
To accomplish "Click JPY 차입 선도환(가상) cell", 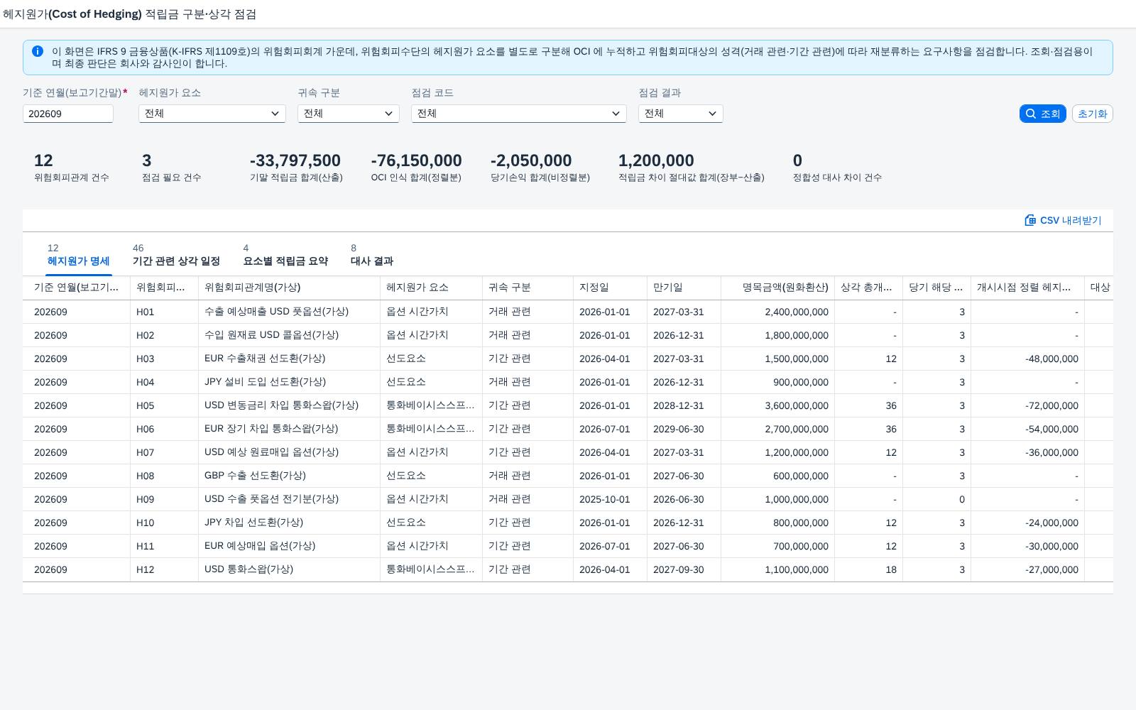I will (x=289, y=523).
